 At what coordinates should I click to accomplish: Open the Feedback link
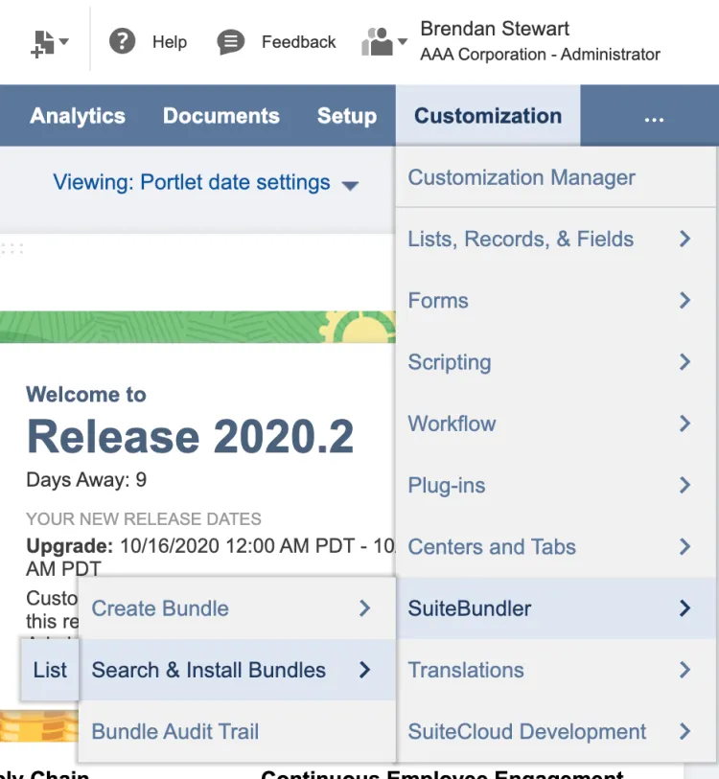(298, 42)
